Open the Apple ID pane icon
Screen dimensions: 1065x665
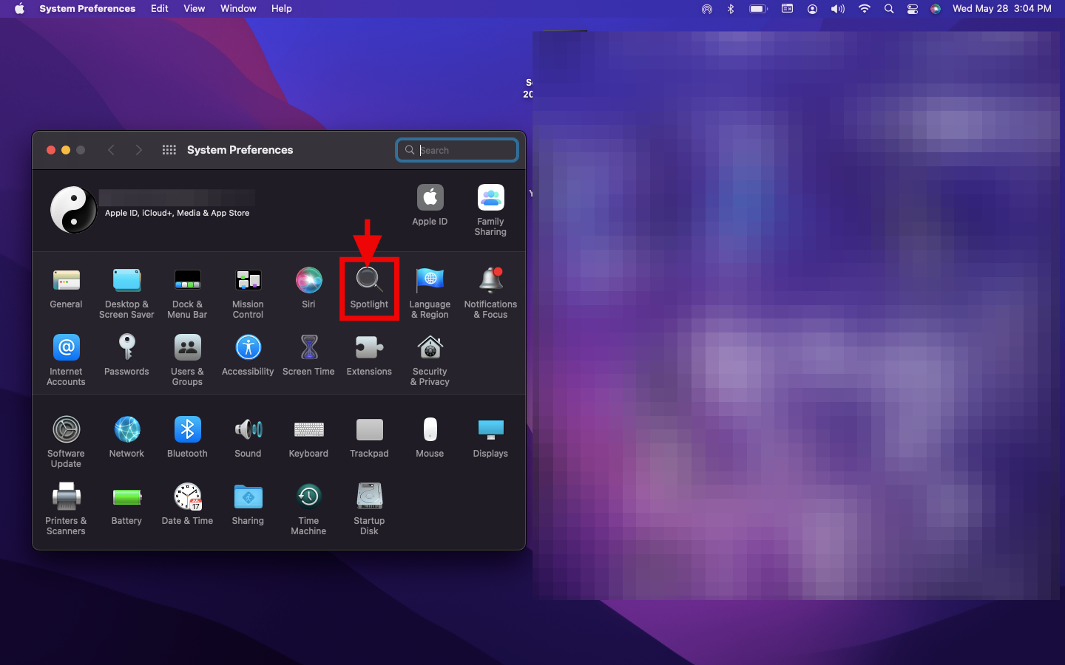430,205
